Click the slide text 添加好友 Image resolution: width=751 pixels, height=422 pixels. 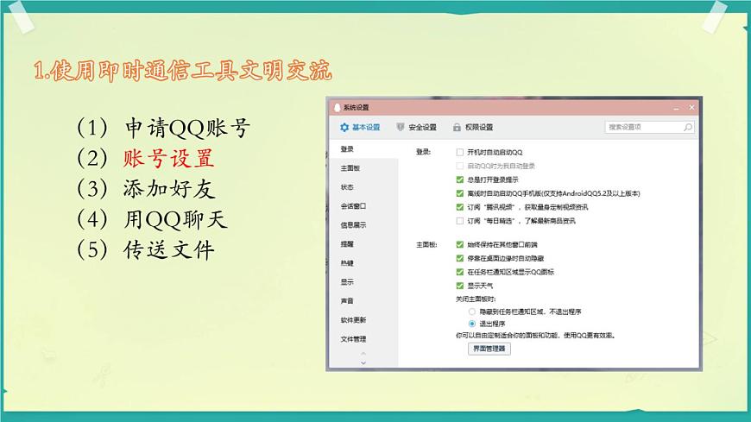169,189
